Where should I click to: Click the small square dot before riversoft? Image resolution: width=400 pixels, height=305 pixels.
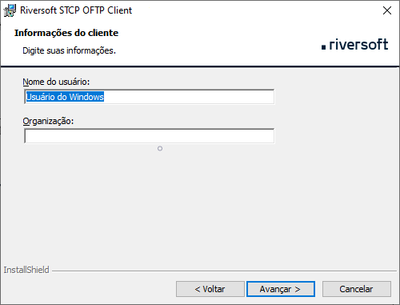point(323,47)
